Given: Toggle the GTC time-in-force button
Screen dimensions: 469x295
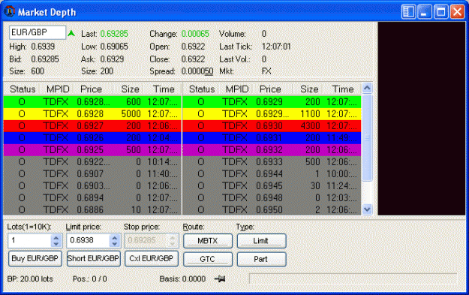Looking at the screenshot, I should click(x=208, y=259).
